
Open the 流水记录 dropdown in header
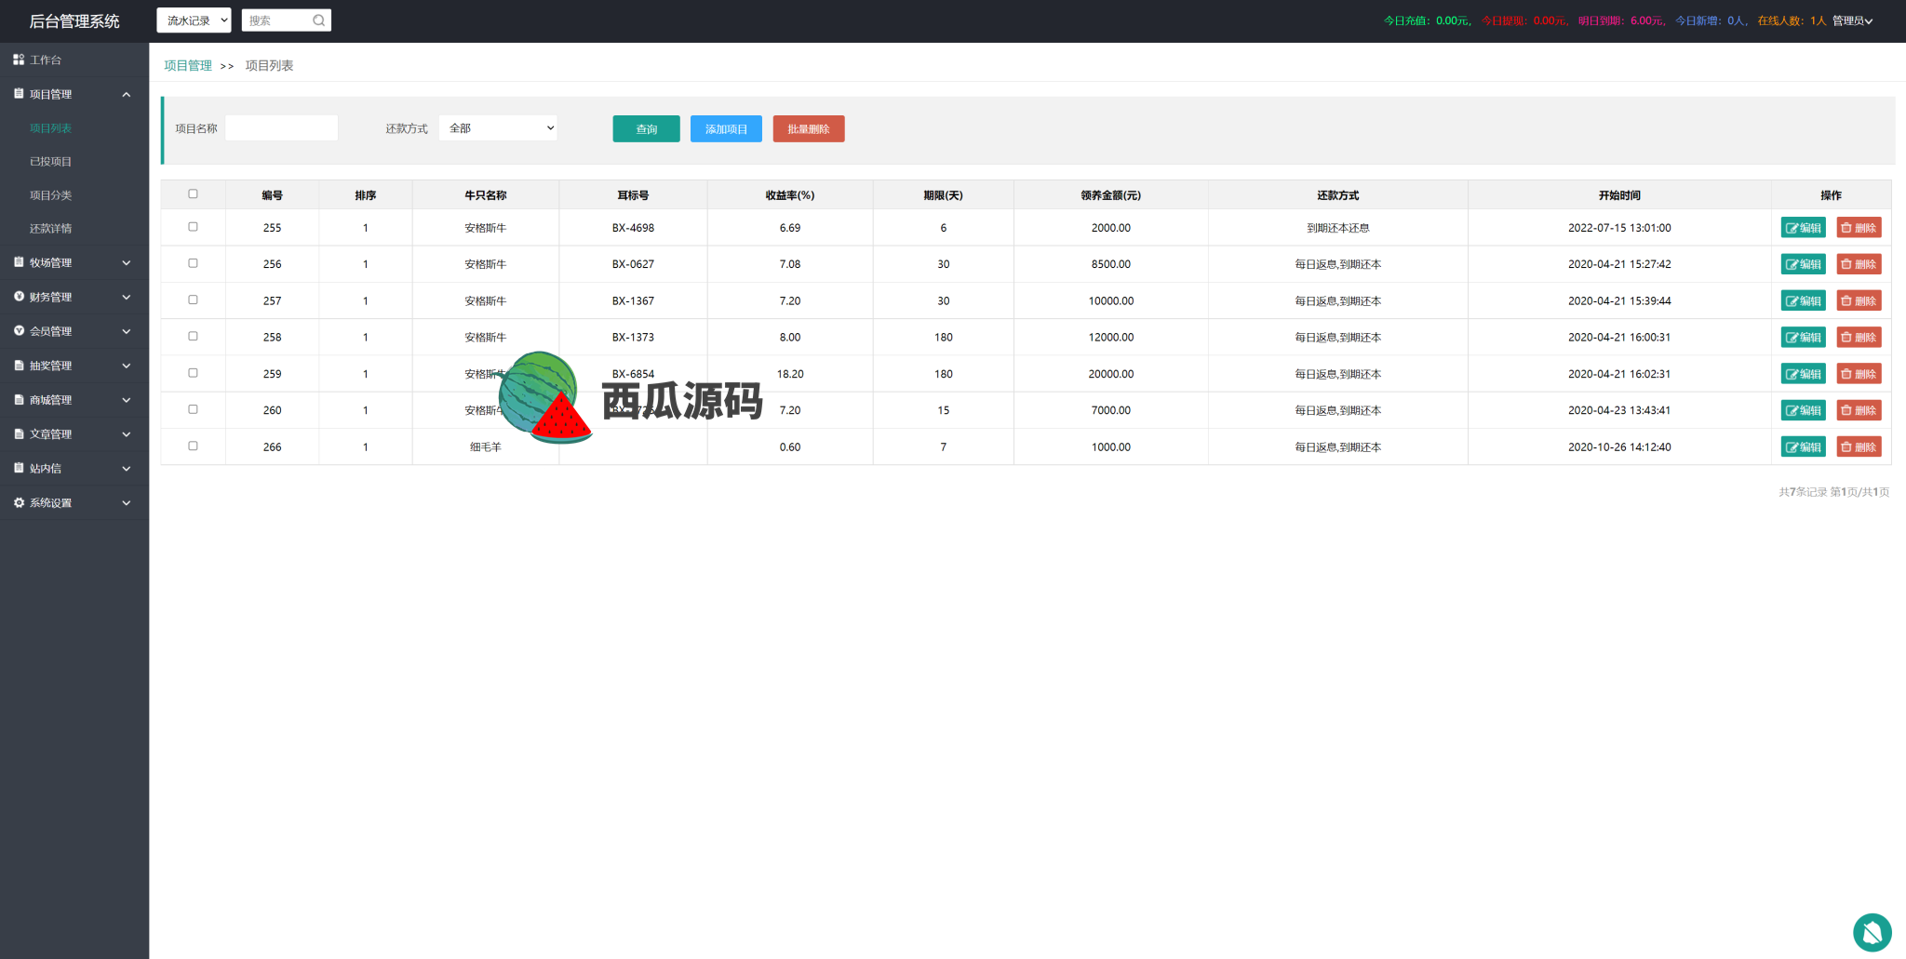click(x=194, y=20)
